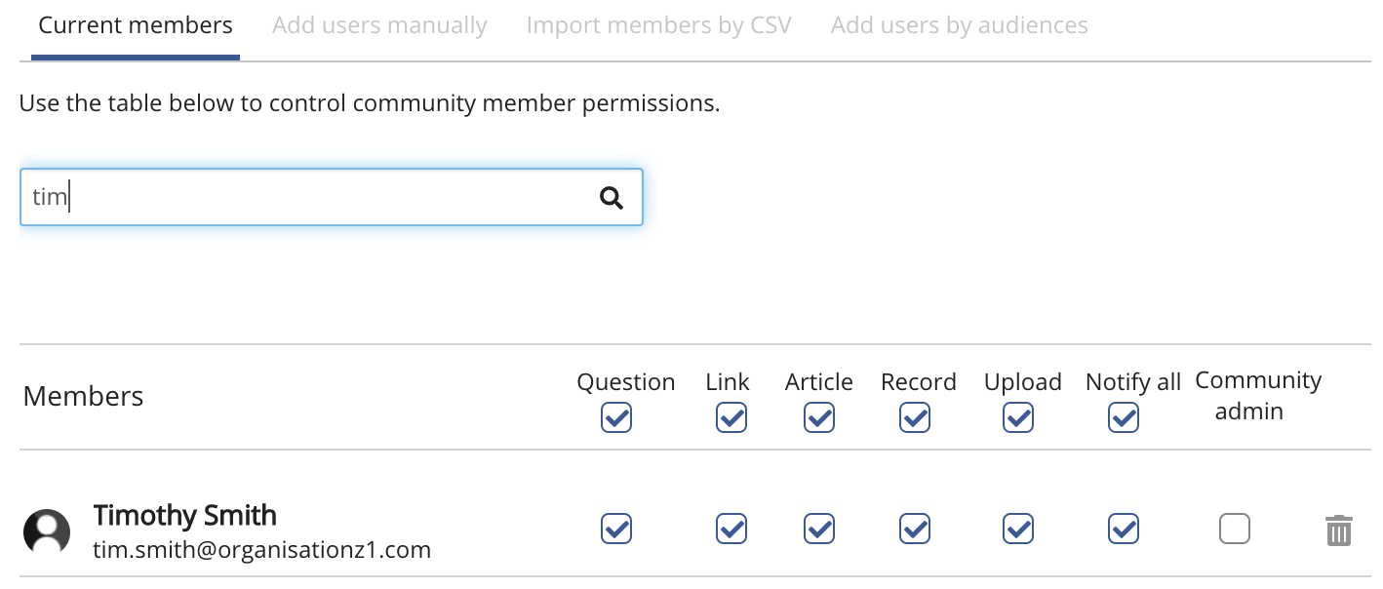The image size is (1383, 589).
Task: Uncheck Link permission for Timothy Smith
Action: point(731,529)
